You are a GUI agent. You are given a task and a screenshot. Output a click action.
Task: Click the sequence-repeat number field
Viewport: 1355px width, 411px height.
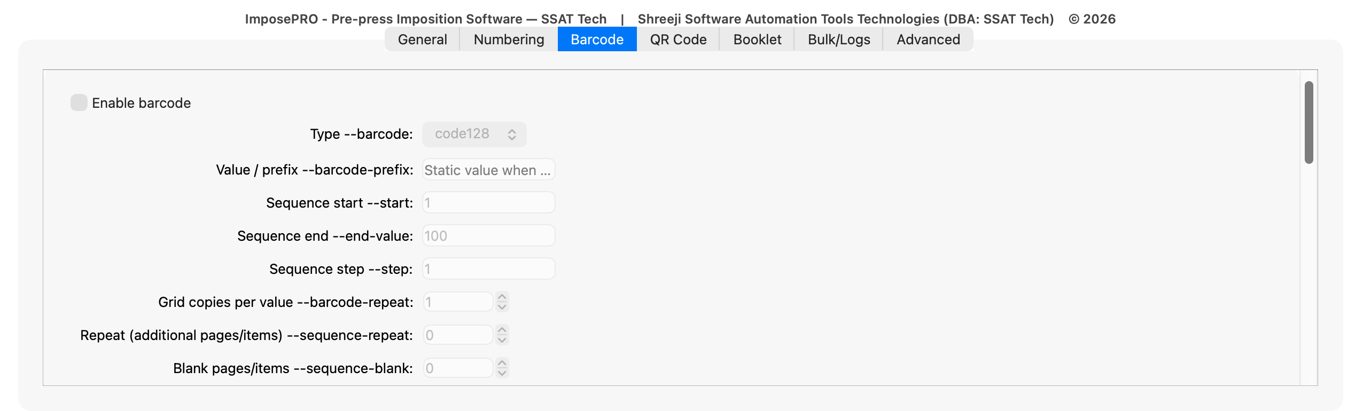pyautogui.click(x=458, y=335)
